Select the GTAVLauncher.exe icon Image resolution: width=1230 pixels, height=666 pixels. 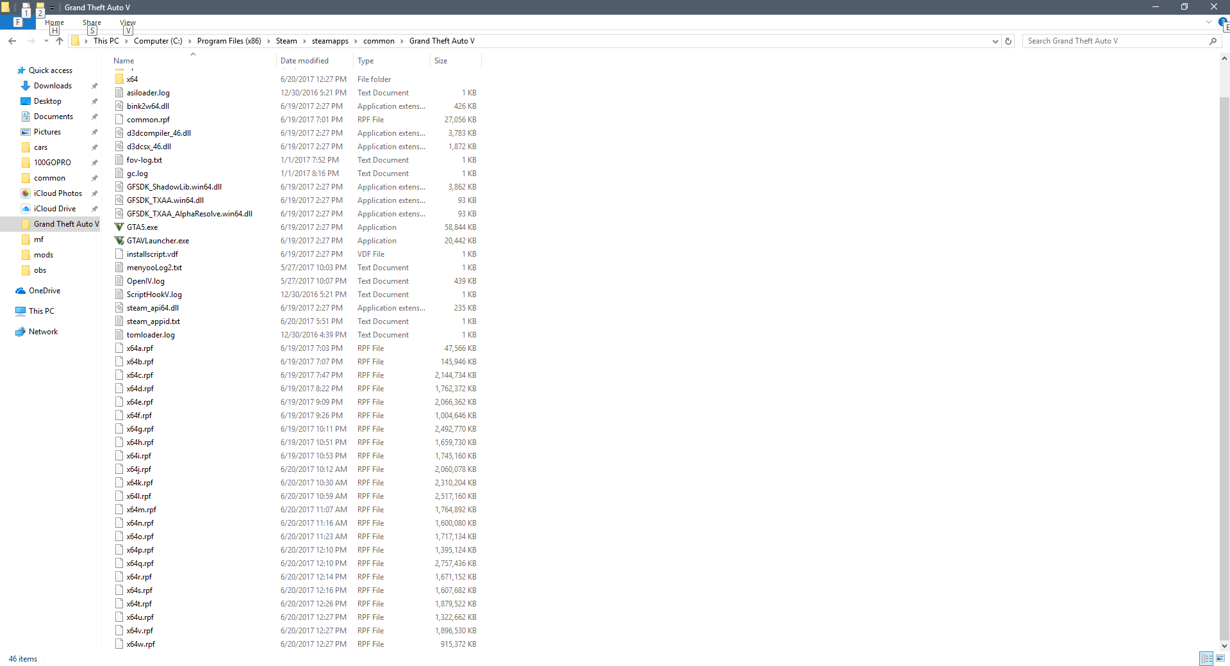pos(119,241)
